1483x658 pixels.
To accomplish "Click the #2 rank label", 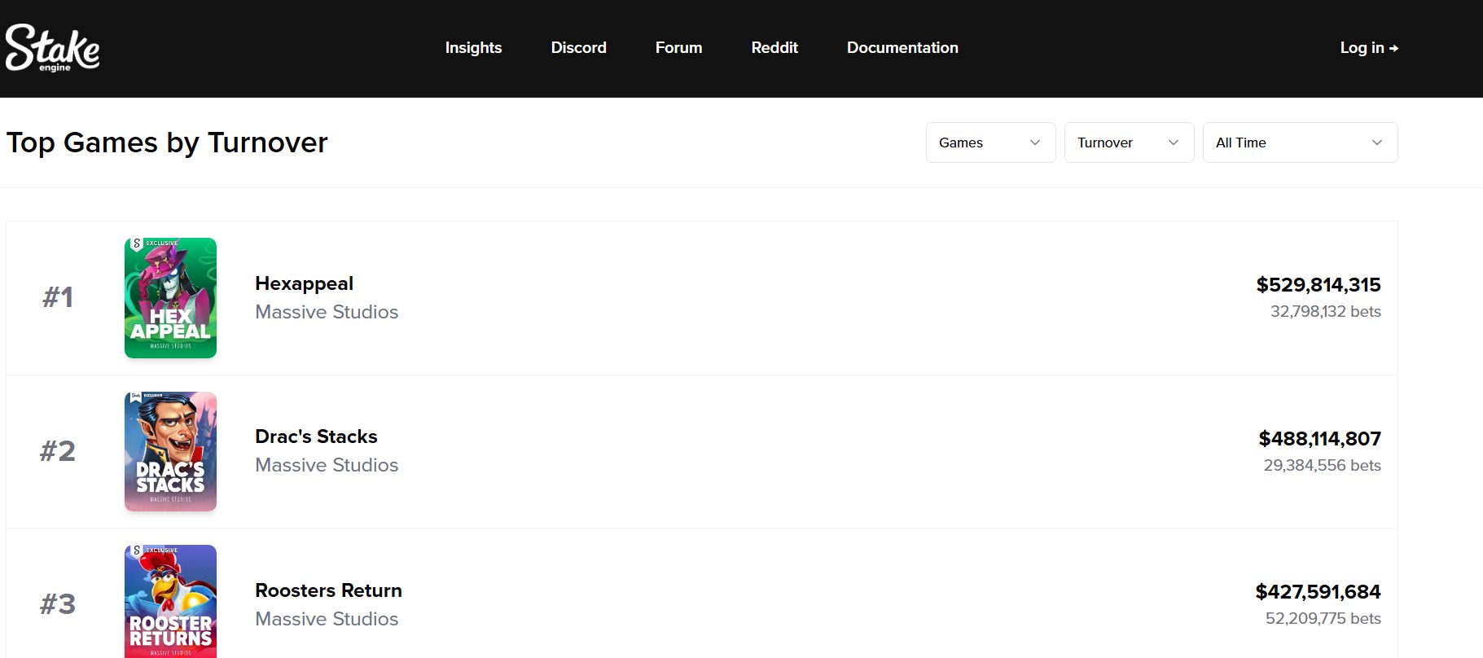I will (58, 451).
